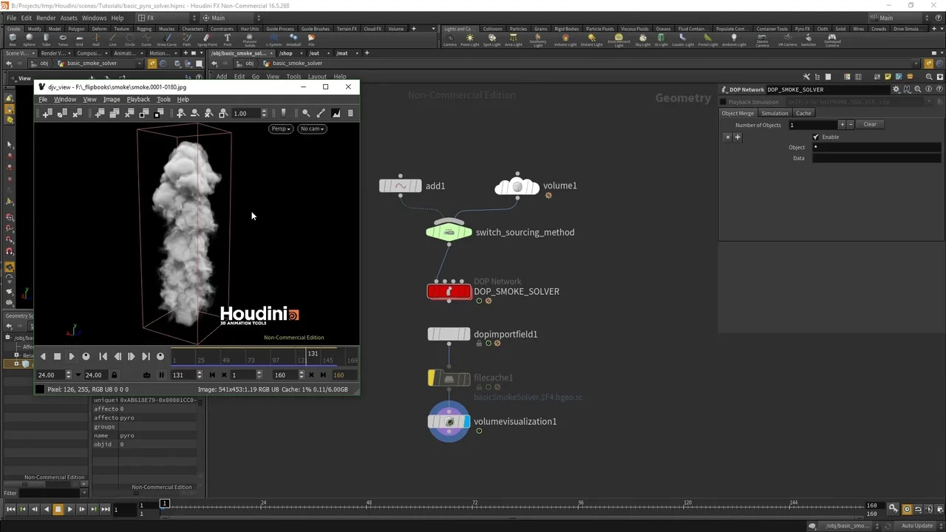The height and width of the screenshot is (532, 946).
Task: Open the Windows menu in Houdini
Action: [x=94, y=18]
